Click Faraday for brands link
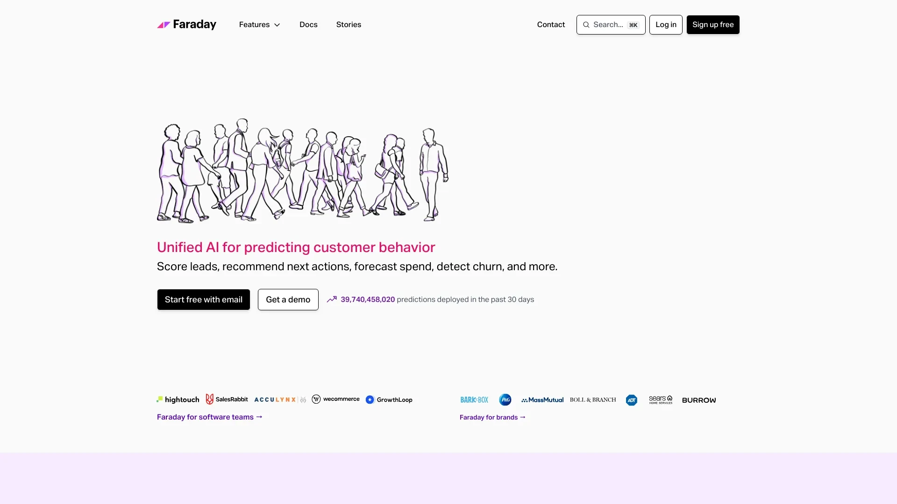Screen dimensions: 897x504 point(493,417)
